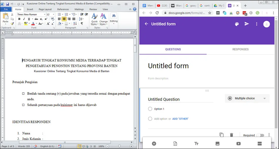Open the font size 12 dropdown
The width and height of the screenshot is (279, 149).
(53, 14)
